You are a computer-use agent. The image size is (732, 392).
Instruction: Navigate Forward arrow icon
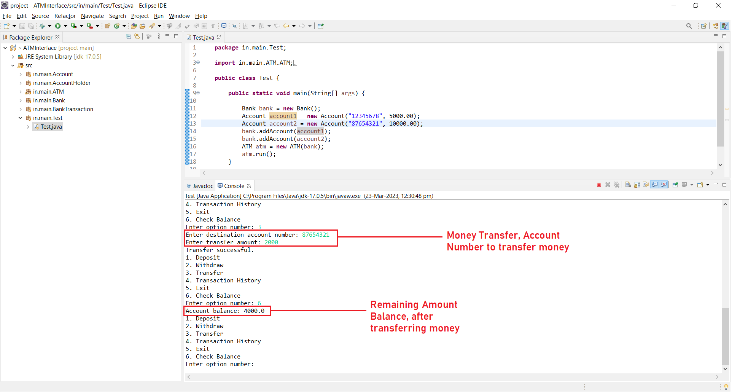(302, 26)
